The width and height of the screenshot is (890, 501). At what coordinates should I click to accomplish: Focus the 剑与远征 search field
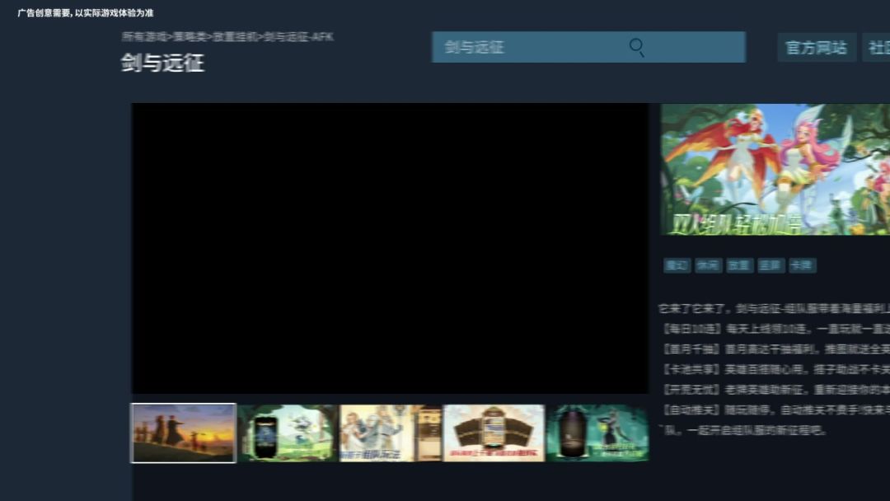coord(588,47)
